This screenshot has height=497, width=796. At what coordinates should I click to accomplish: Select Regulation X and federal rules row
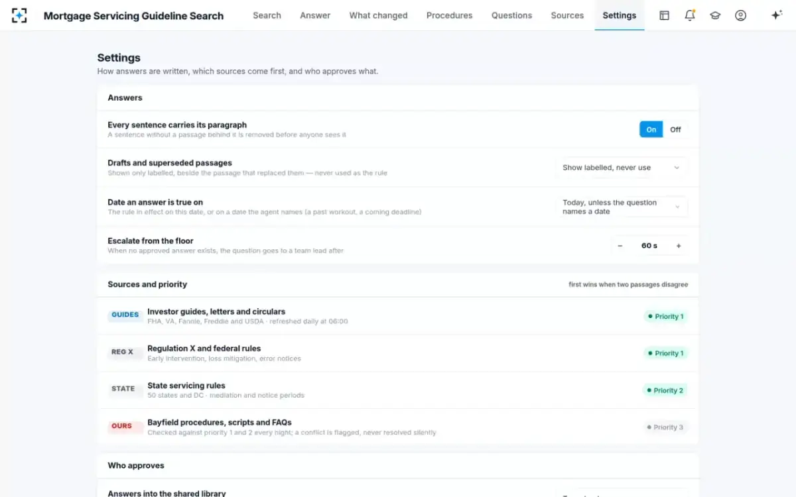398,353
